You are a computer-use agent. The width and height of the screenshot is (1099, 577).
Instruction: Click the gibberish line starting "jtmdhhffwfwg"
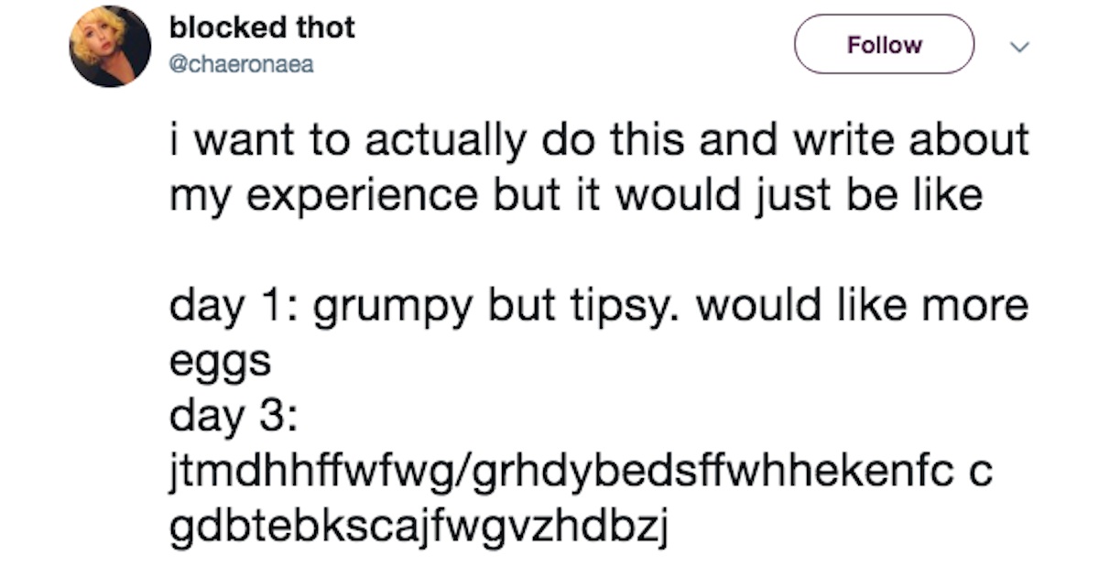click(x=566, y=472)
